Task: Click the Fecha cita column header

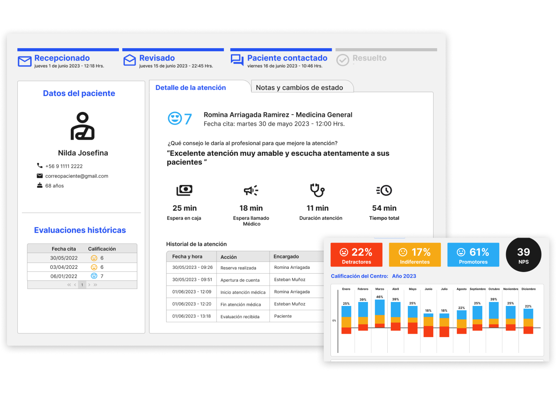Action: (64, 249)
